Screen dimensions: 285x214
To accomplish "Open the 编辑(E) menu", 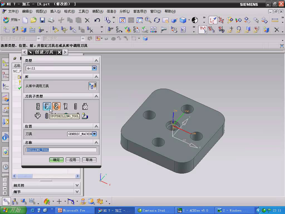I will [27, 11].
